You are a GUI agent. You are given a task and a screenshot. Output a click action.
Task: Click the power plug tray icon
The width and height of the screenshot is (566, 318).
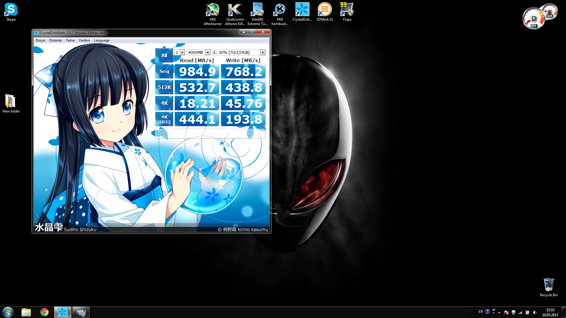(528, 312)
